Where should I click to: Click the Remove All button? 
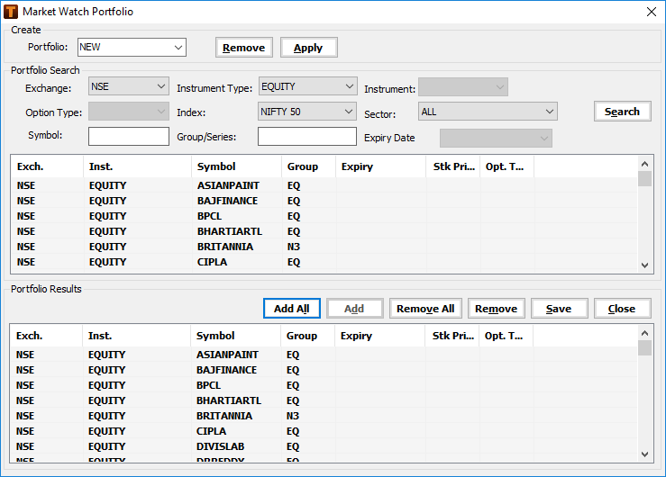pos(425,308)
